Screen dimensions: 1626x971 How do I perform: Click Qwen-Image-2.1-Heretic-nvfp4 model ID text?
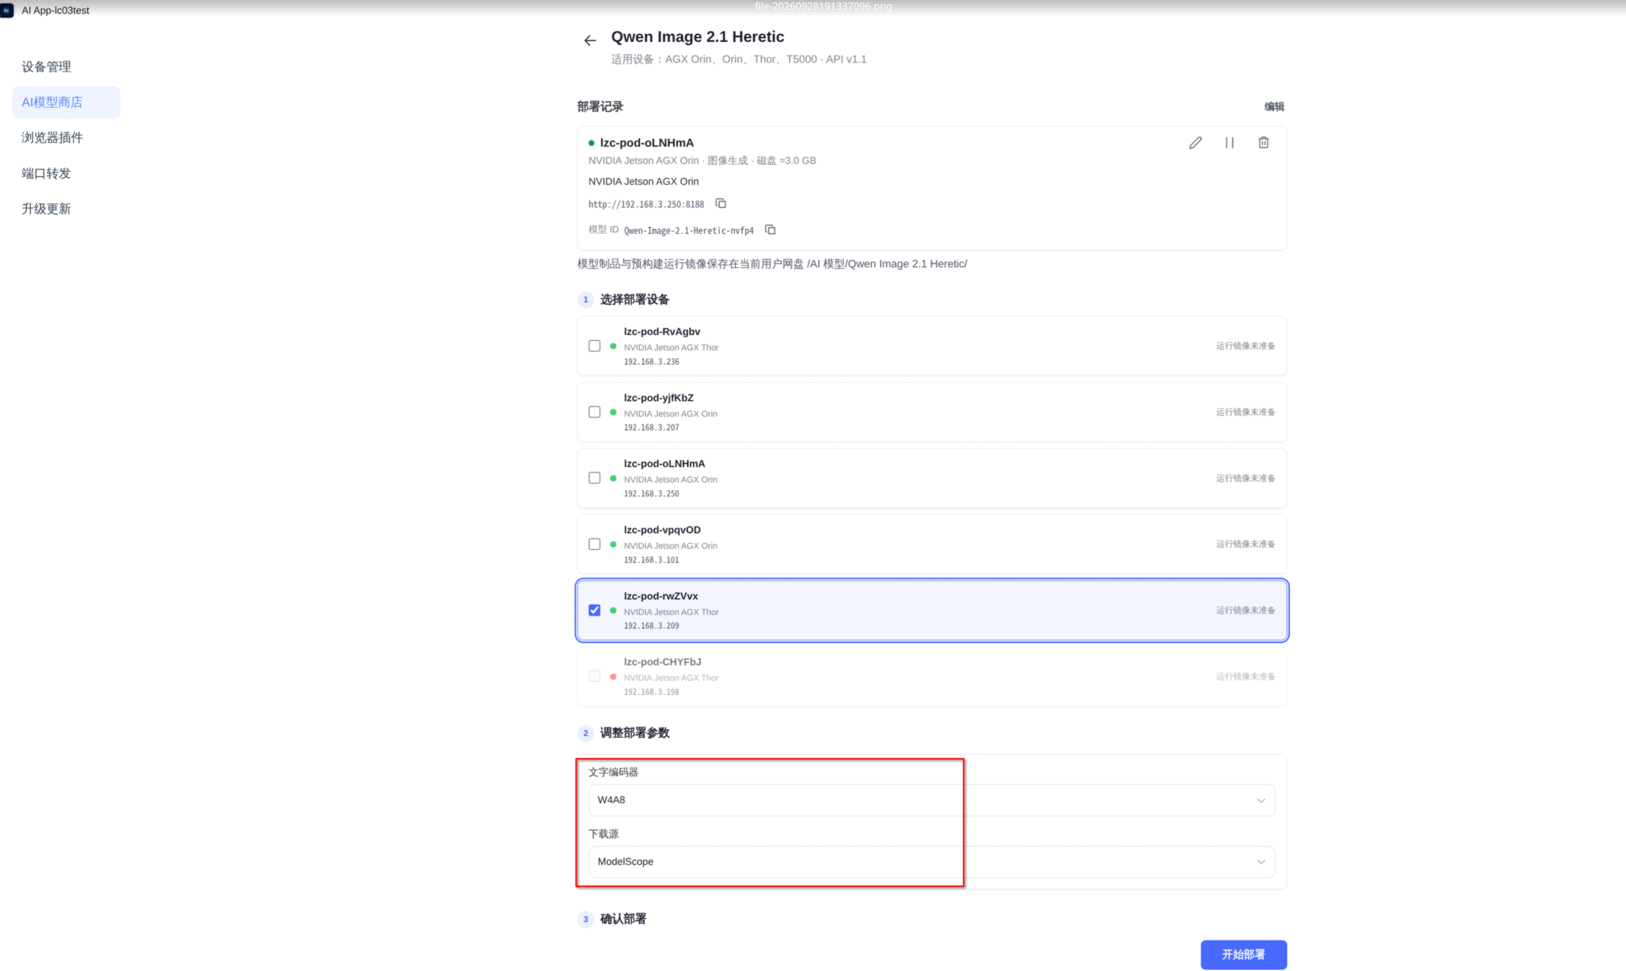[x=688, y=231]
